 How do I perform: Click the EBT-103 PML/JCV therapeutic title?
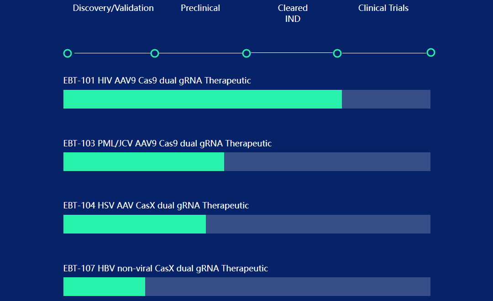click(168, 144)
